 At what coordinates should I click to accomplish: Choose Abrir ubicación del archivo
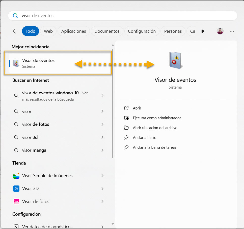click(155, 128)
